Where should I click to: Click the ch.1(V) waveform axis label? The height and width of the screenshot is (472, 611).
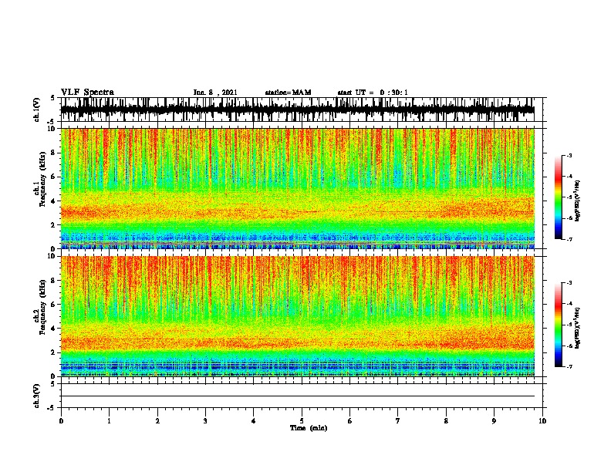click(x=37, y=110)
